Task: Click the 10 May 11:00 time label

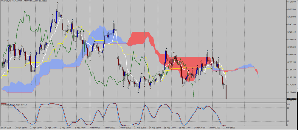Action: coord(125,128)
